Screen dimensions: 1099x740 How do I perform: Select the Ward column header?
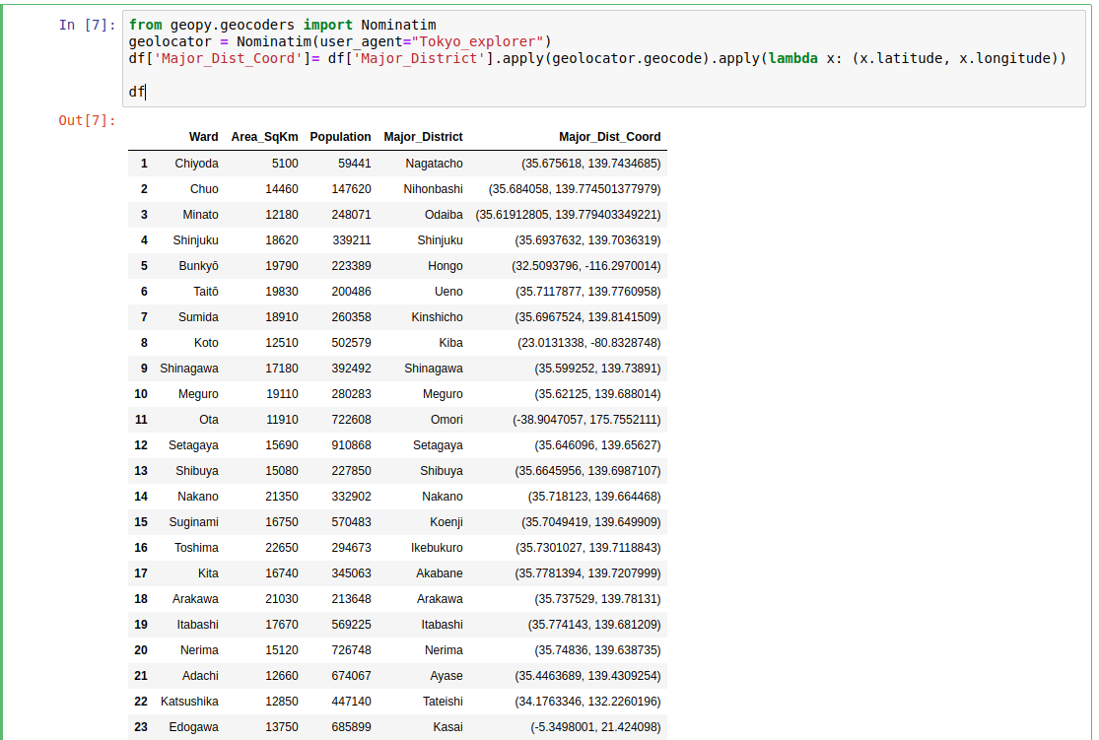click(203, 137)
